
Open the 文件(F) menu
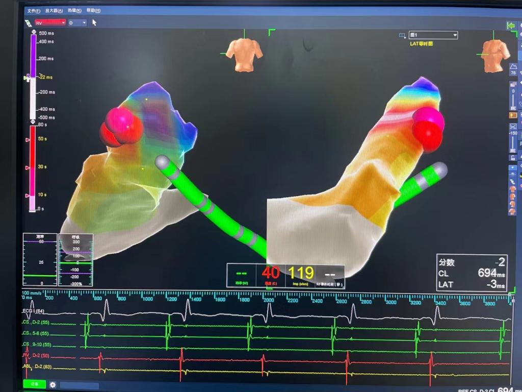coord(34,11)
